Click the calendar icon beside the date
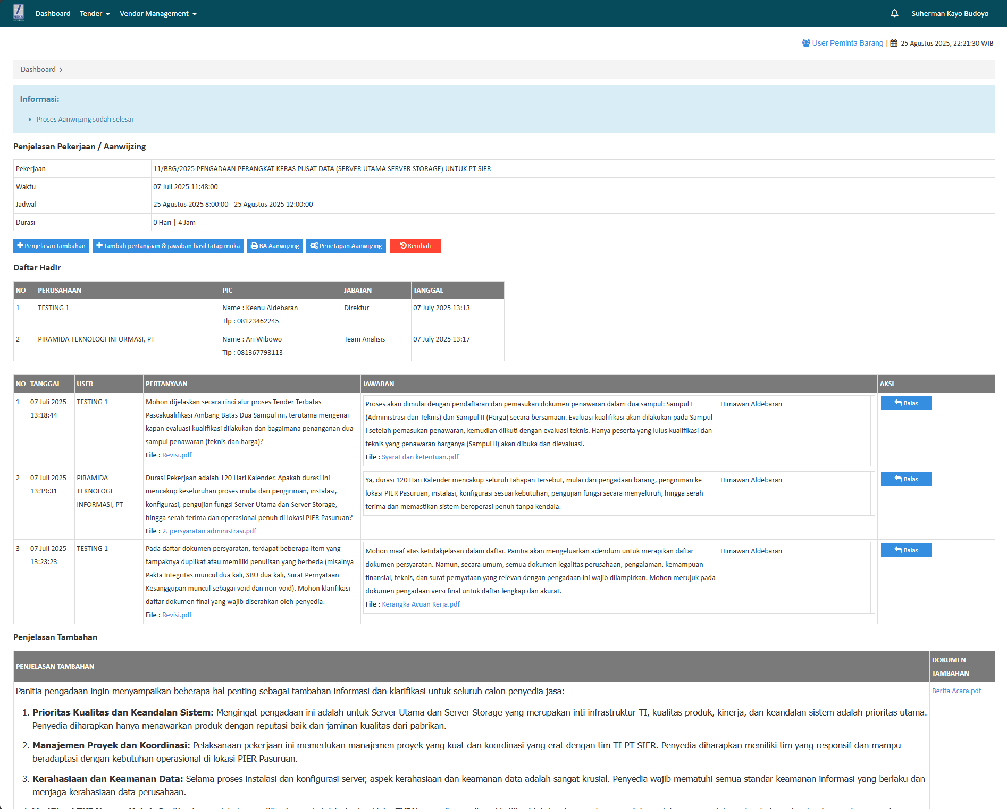 [x=894, y=43]
